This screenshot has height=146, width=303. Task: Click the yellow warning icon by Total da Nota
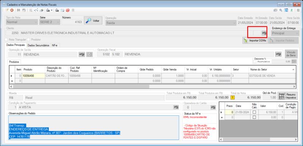[x=233, y=98]
